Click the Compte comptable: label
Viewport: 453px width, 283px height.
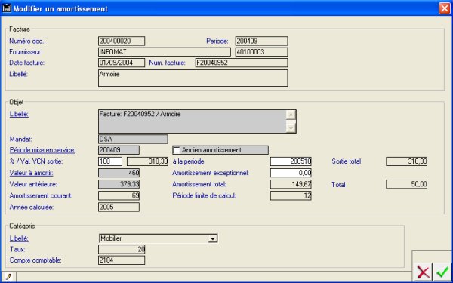coord(35,260)
